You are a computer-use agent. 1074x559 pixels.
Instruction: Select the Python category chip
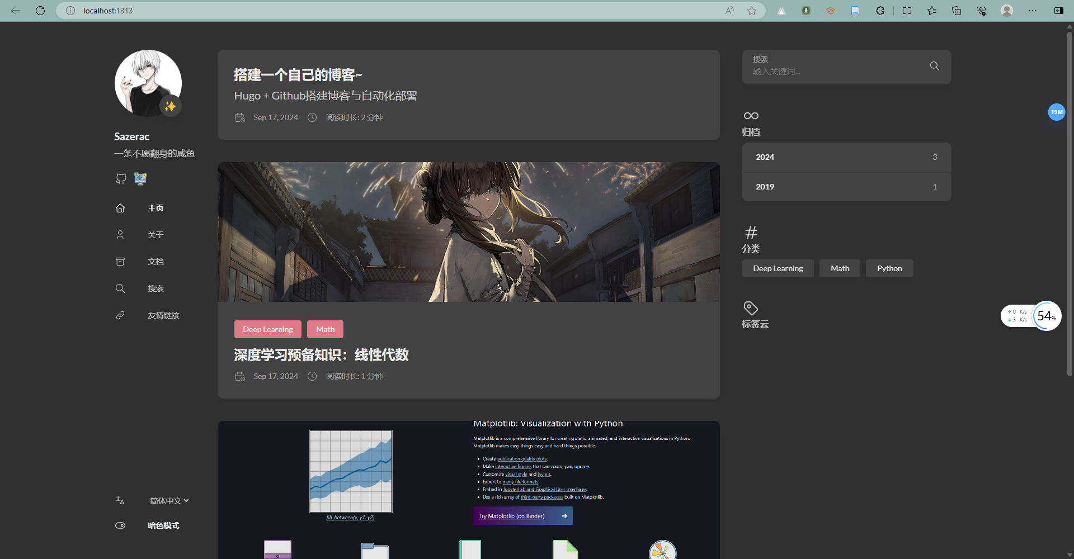[x=889, y=268]
